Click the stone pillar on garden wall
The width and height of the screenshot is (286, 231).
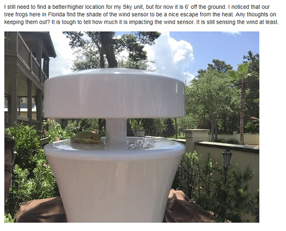pos(196,141)
